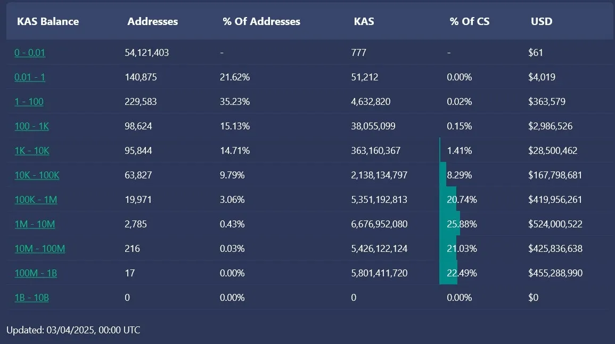
Task: Click the Addresses column header
Action: tap(153, 22)
